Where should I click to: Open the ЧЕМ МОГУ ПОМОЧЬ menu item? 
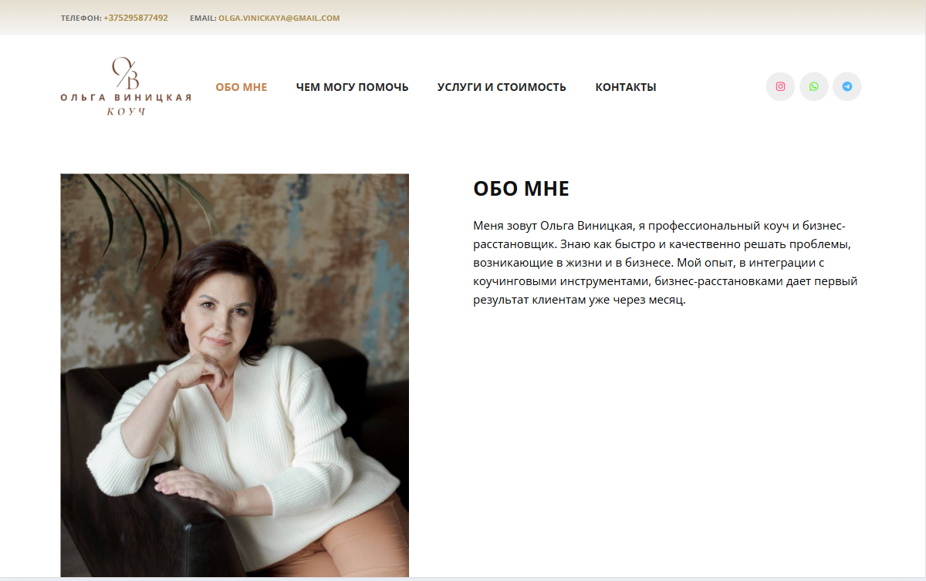tap(352, 87)
